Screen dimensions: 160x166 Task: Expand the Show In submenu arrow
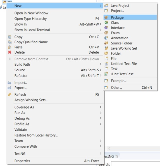click(100, 24)
